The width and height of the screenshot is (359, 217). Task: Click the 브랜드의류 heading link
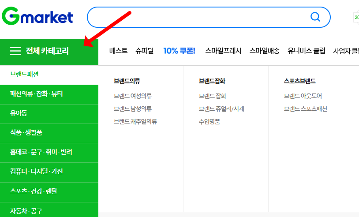127,81
